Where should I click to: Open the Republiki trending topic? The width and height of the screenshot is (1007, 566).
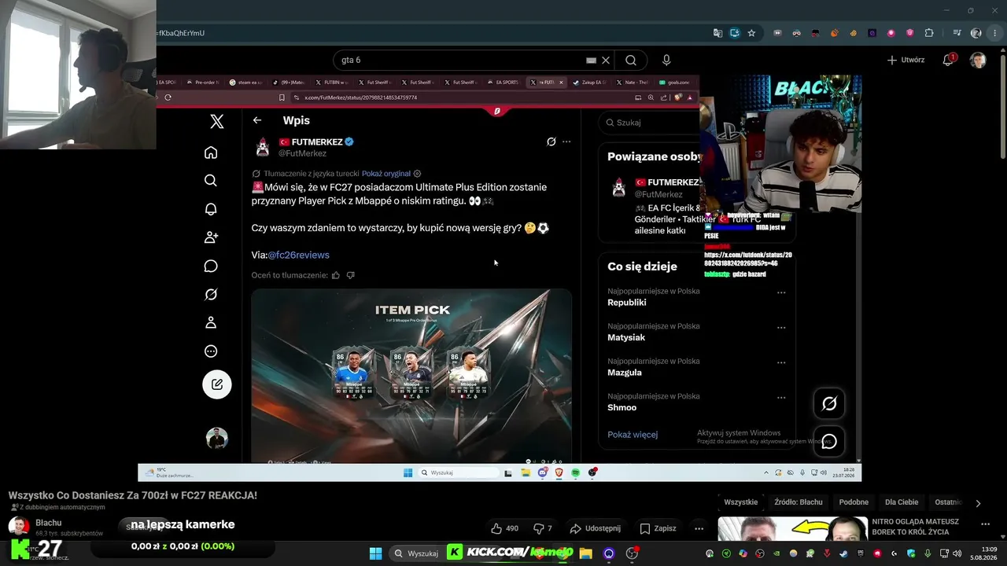coord(627,303)
